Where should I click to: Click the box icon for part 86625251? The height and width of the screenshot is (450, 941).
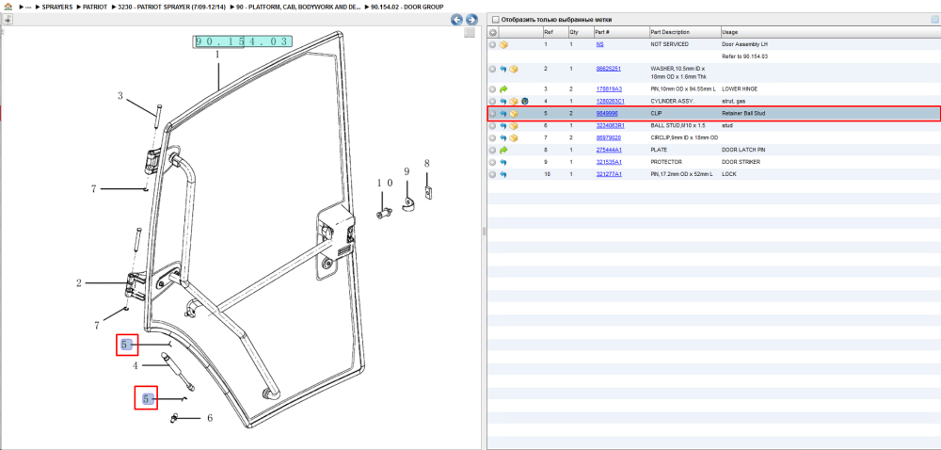513,69
